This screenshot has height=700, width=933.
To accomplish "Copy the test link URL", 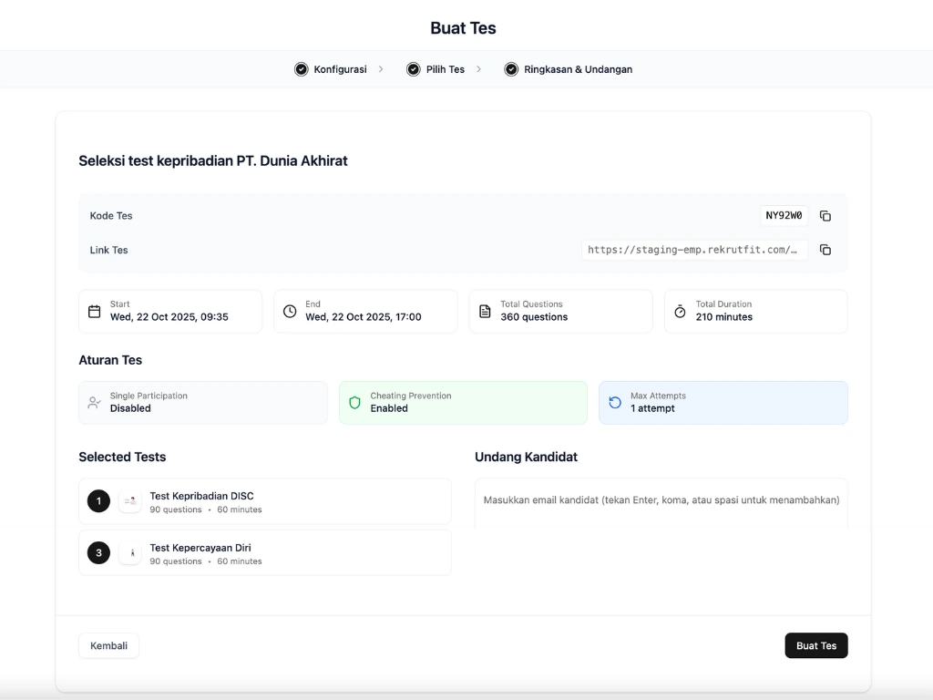I will point(825,250).
